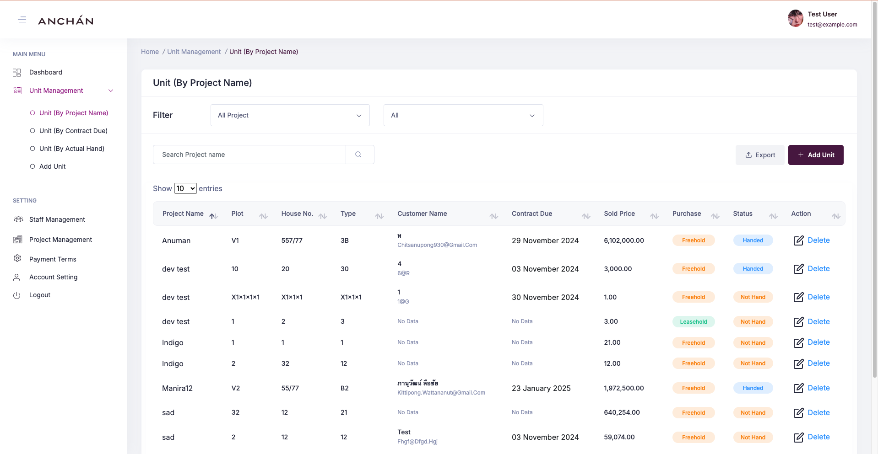878x454 pixels.
Task: Open Add Unit sidebar submenu item
Action: (x=52, y=166)
